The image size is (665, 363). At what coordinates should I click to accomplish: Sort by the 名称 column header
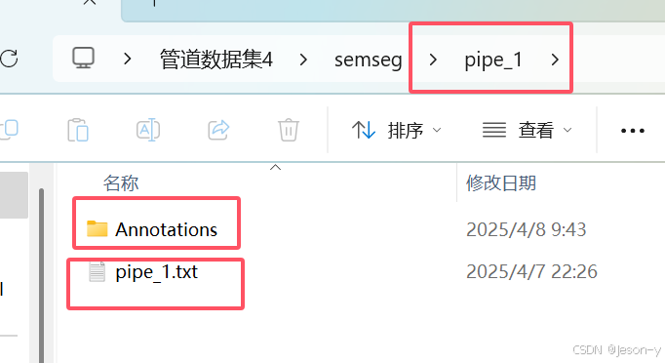point(121,183)
